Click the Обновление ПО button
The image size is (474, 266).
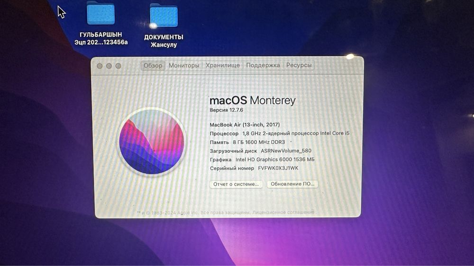[292, 184]
